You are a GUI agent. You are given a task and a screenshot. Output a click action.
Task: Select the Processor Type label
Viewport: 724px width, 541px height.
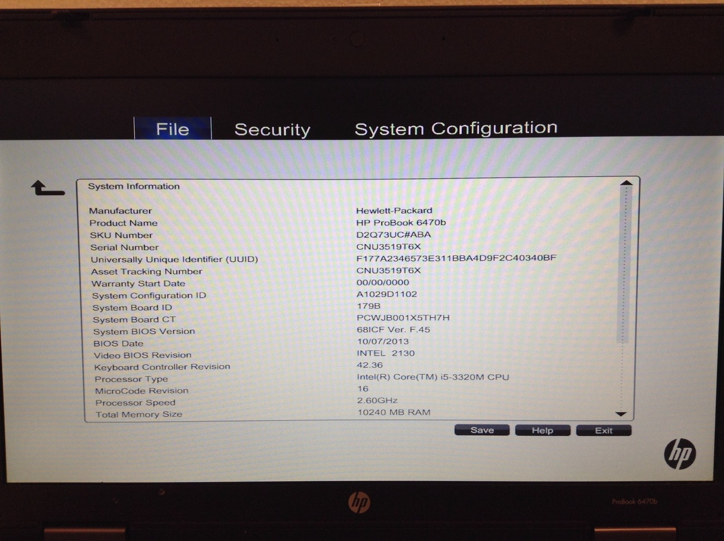pyautogui.click(x=131, y=379)
